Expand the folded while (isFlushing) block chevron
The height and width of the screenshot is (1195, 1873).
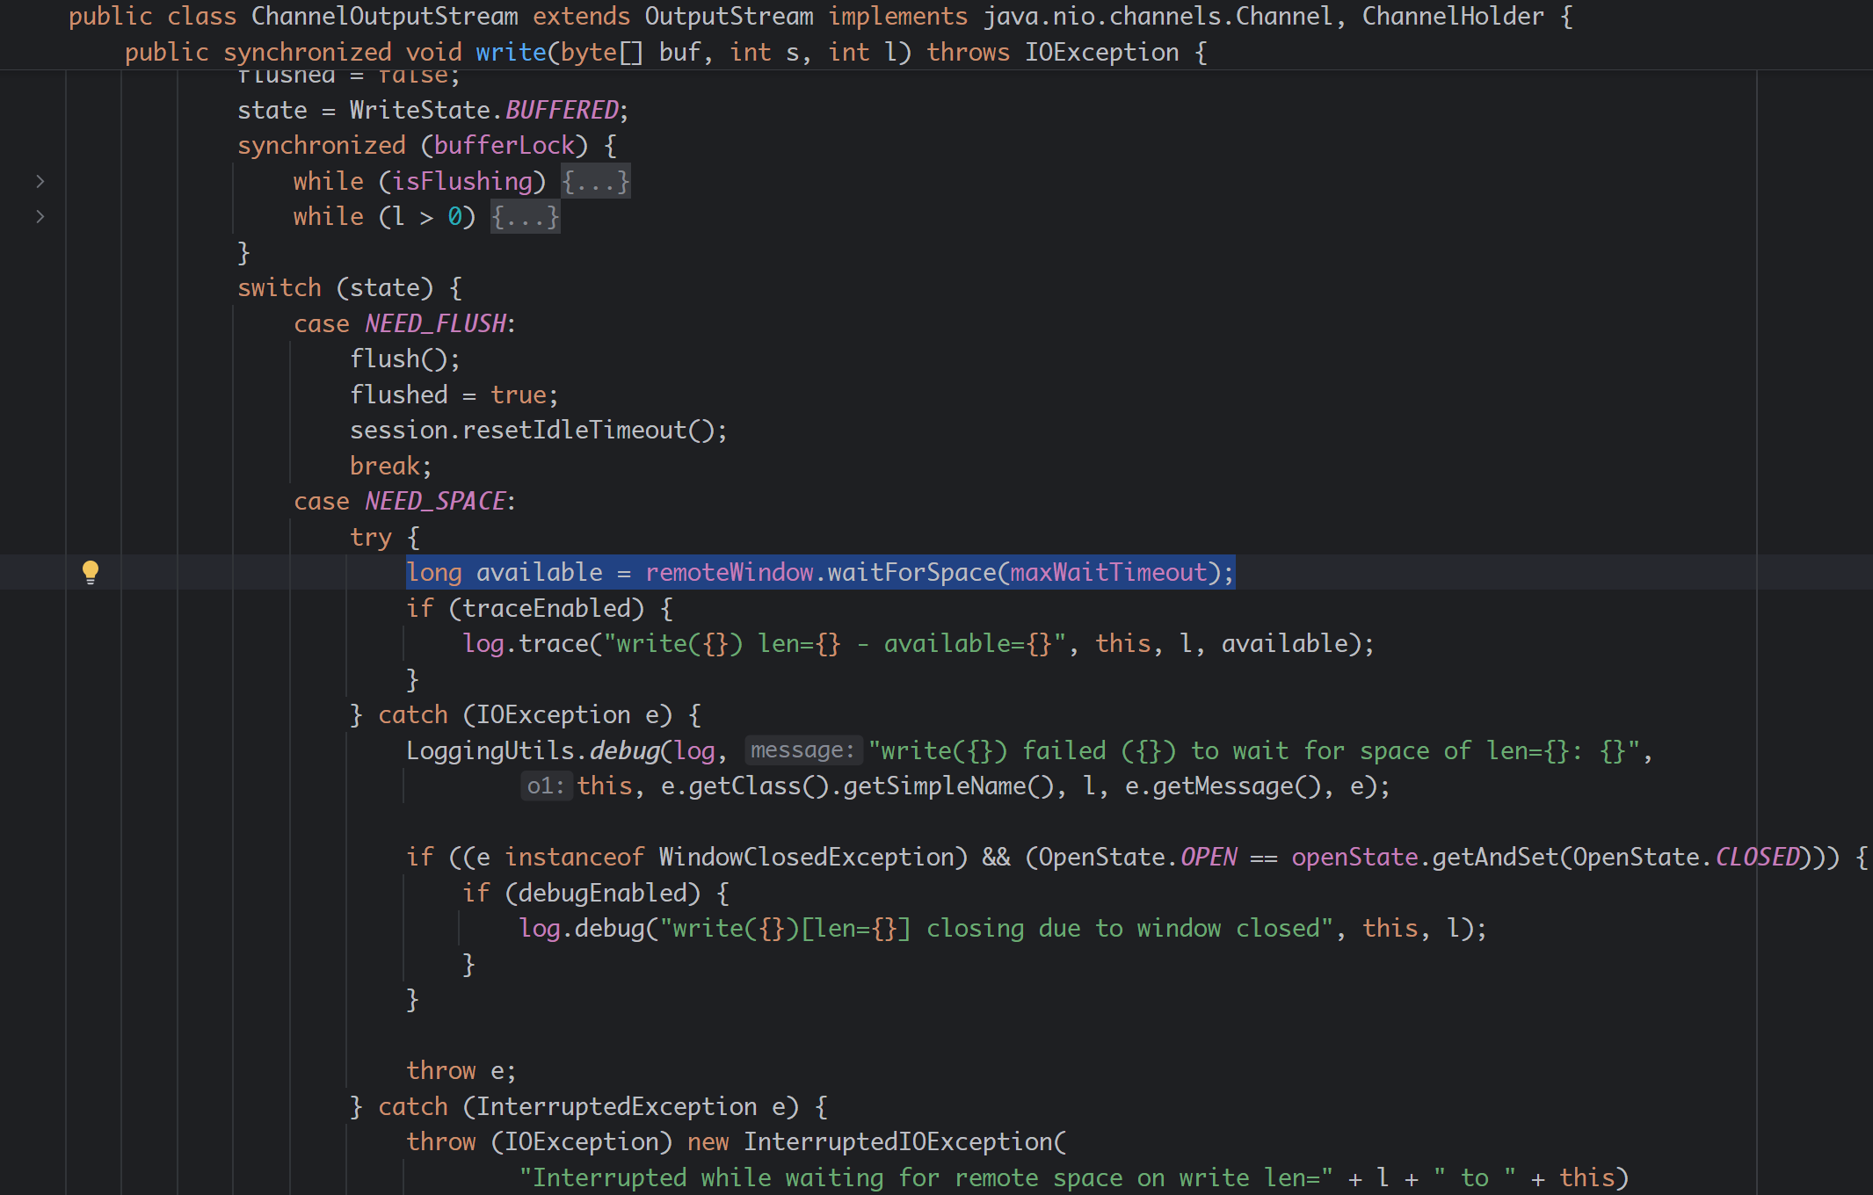pyautogui.click(x=40, y=181)
